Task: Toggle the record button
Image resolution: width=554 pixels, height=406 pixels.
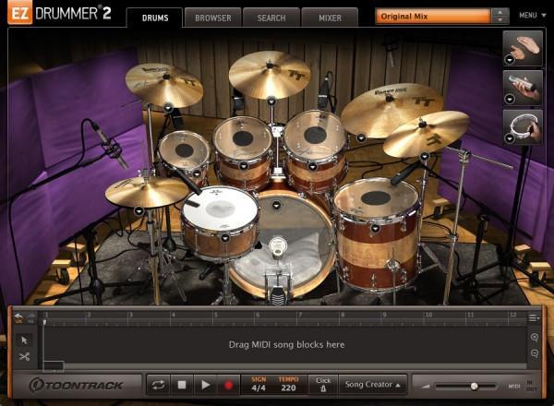Action: click(229, 385)
